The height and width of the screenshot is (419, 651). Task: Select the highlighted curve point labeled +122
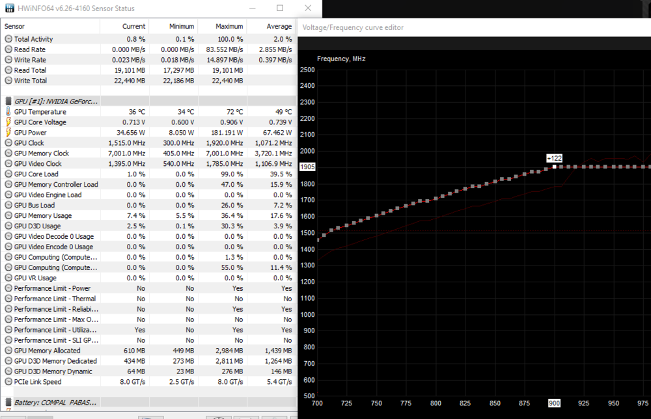[555, 167]
